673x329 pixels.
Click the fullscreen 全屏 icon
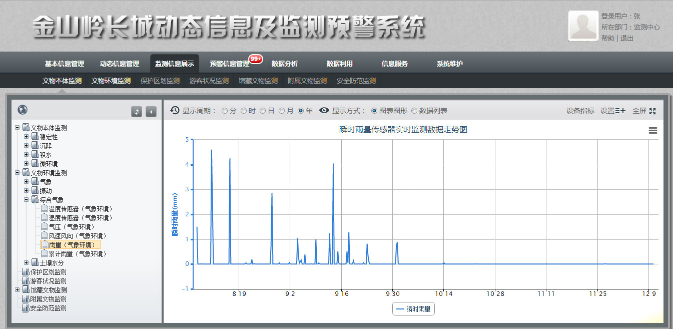652,111
